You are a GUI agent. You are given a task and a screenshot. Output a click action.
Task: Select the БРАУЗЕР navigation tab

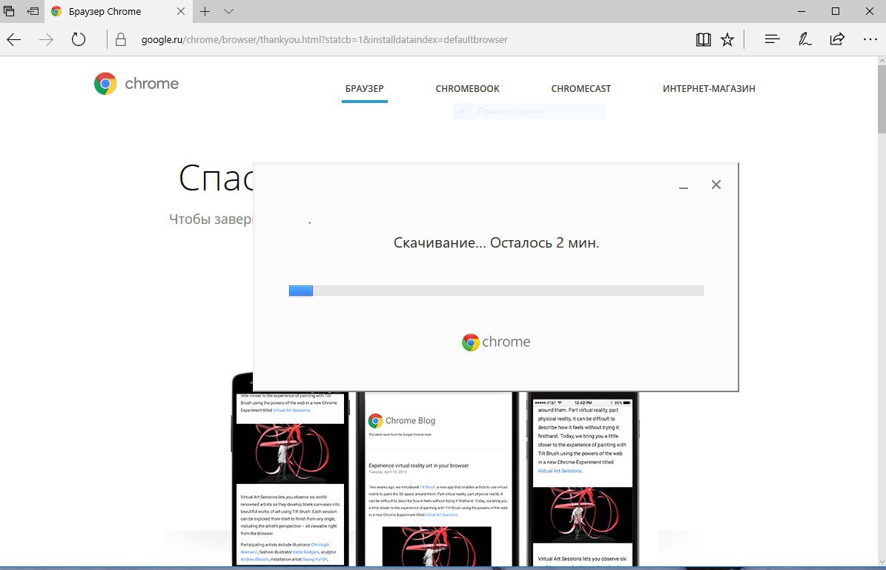364,89
